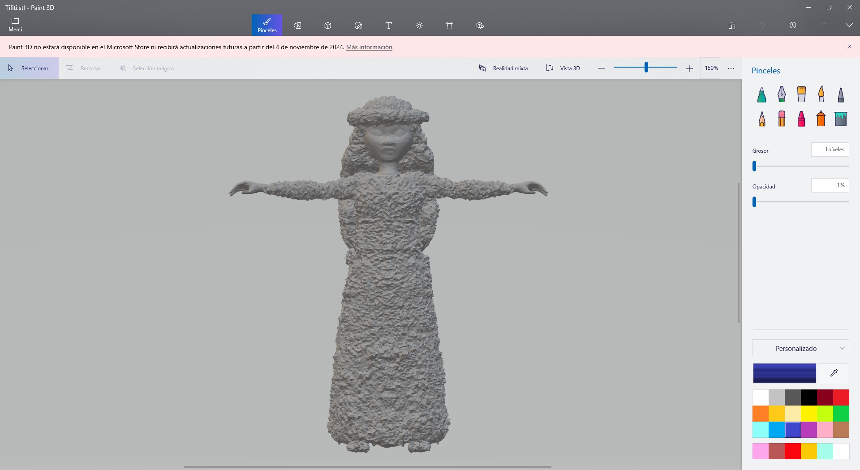The image size is (860, 470).
Task: Pick the custom mint green swatch
Action: [825, 451]
